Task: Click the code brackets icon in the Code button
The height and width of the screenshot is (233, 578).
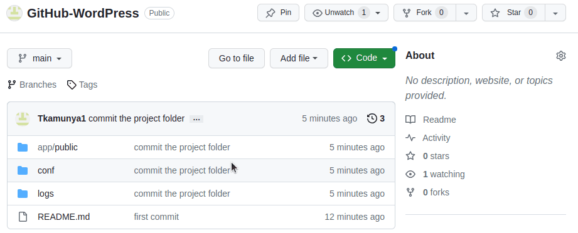Action: [x=346, y=58]
